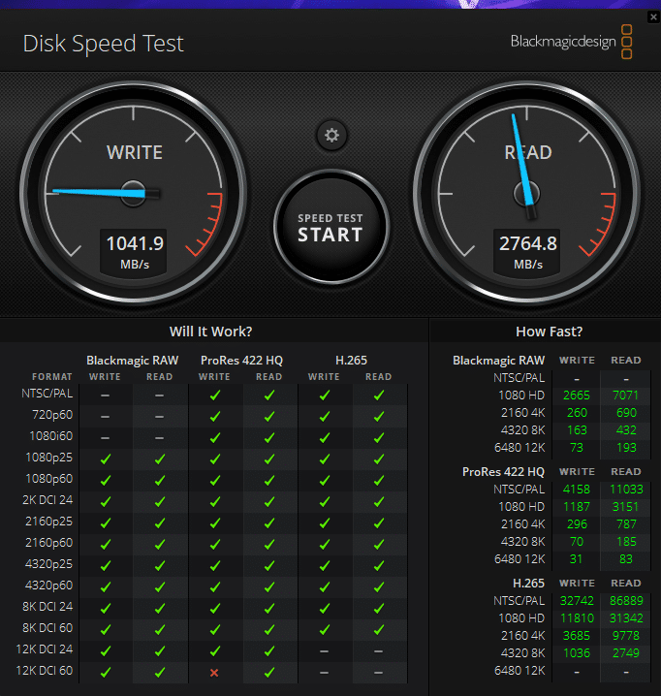Screen dimensions: 661x696
Task: Click the Blackmagic RAW 6480 12K write value 73
Action: (x=577, y=448)
